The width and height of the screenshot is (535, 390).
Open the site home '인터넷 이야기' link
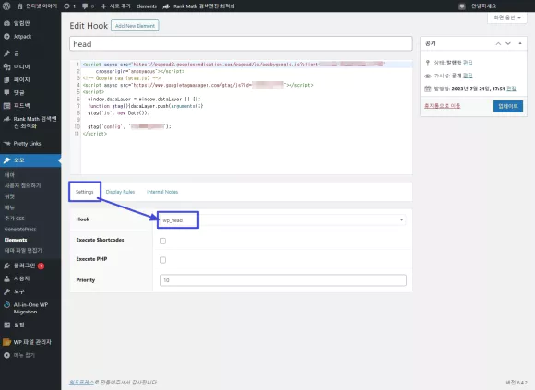37,6
